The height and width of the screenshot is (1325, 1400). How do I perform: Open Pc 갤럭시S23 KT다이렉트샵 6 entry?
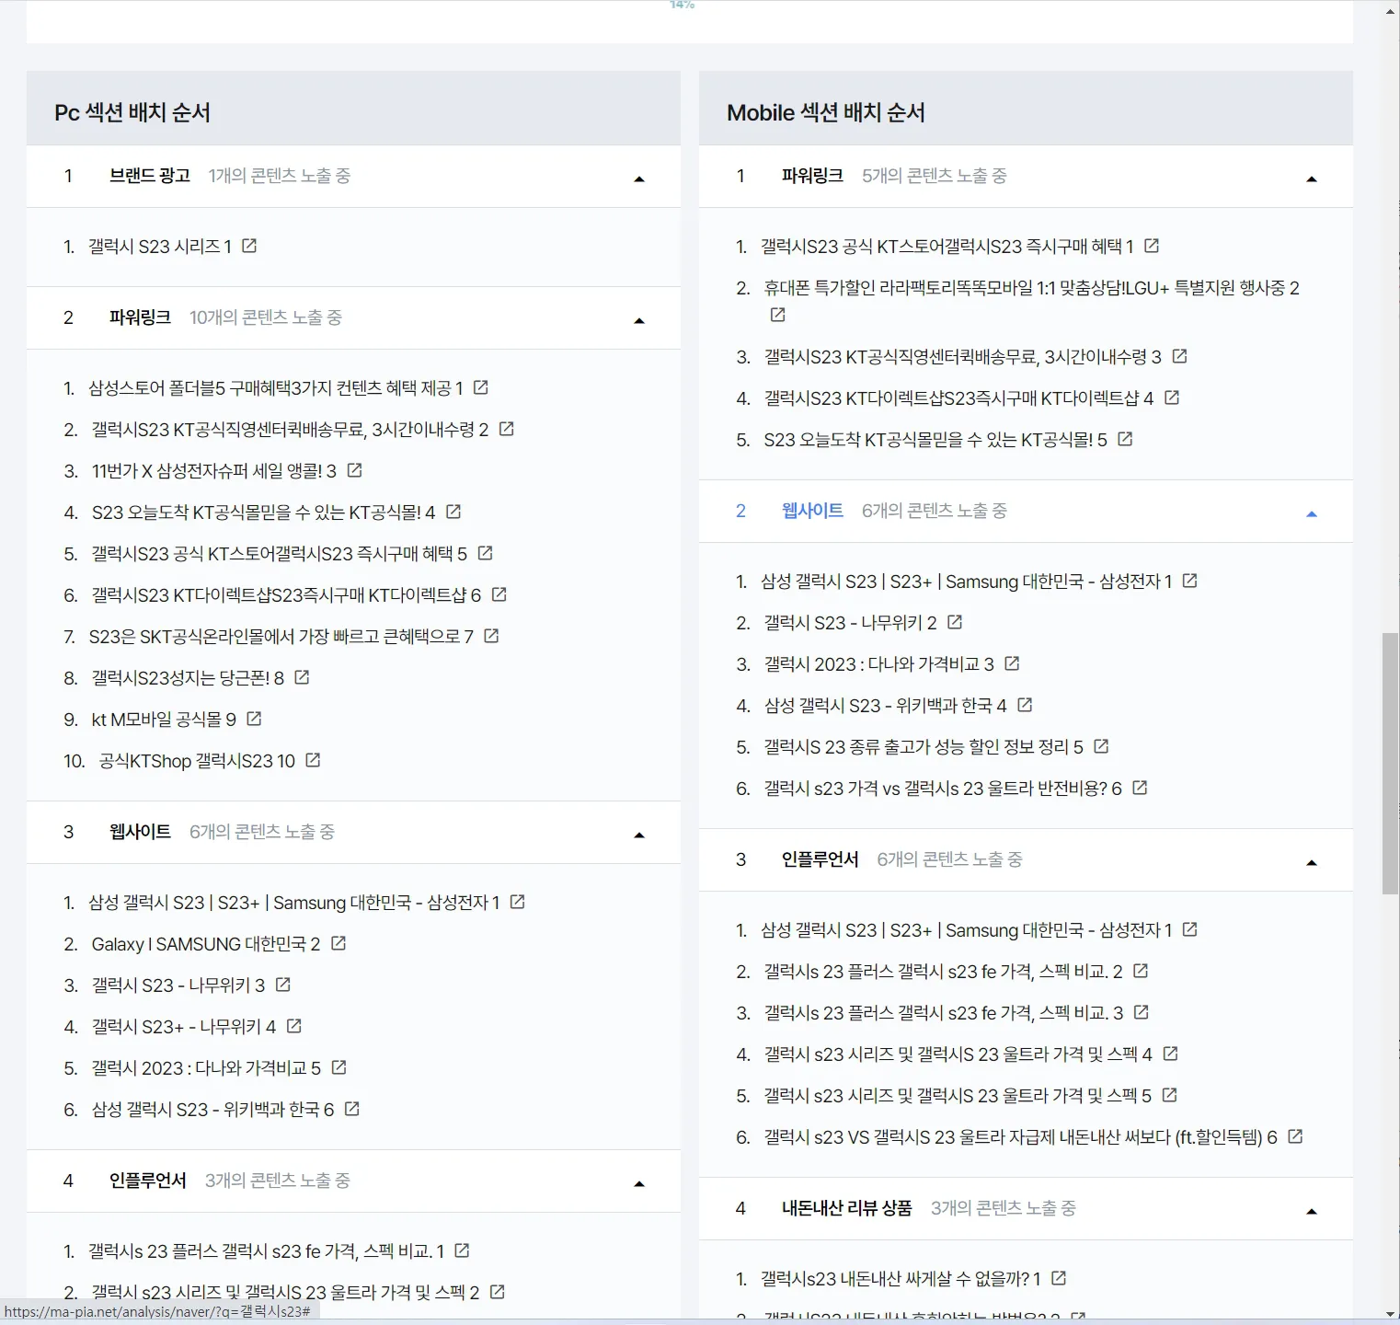[x=286, y=594]
